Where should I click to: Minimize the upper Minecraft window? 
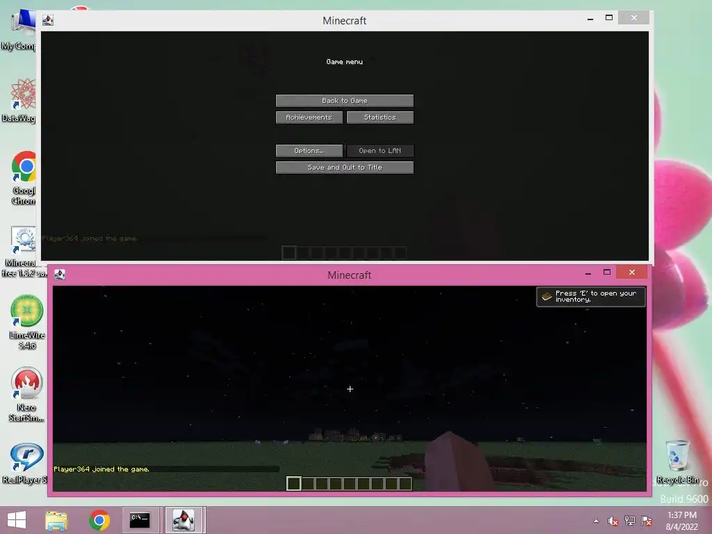(x=590, y=19)
